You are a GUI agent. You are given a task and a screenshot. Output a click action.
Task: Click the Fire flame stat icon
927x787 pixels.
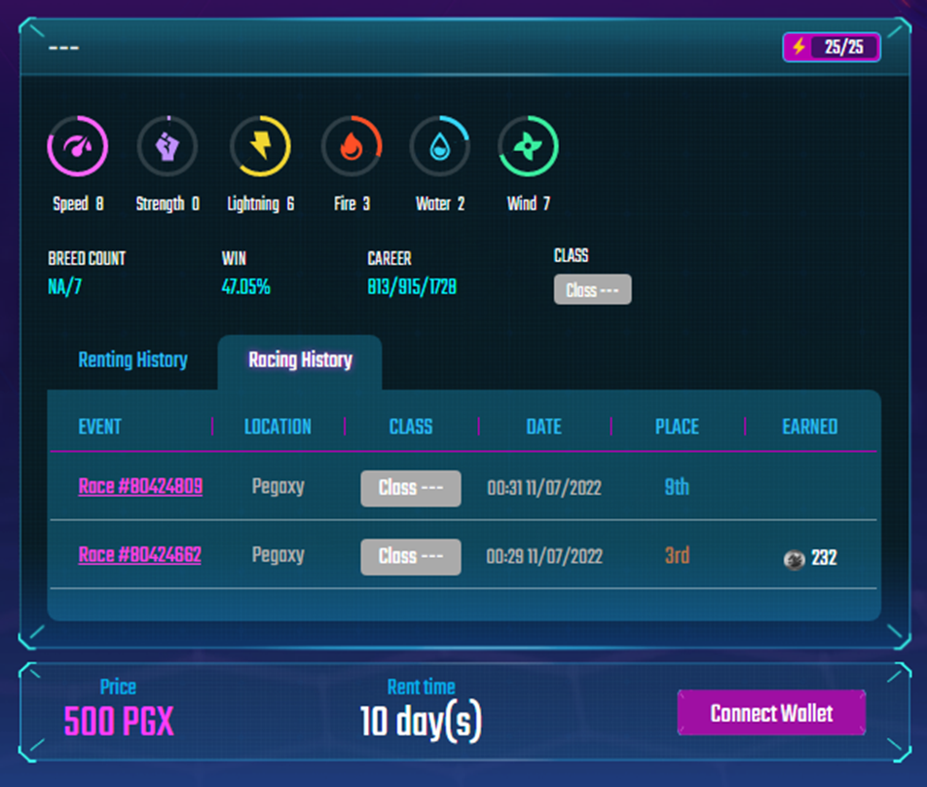[x=352, y=147]
